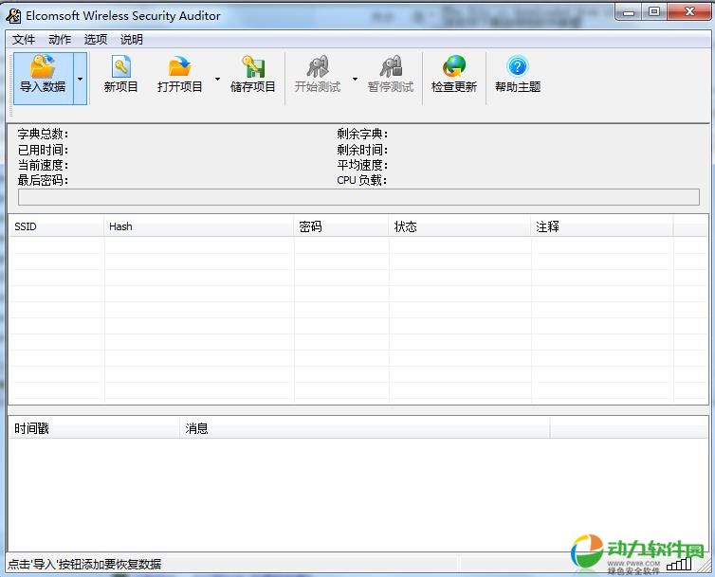Click the 导入数据 import data icon
The image size is (715, 577).
pos(43,68)
